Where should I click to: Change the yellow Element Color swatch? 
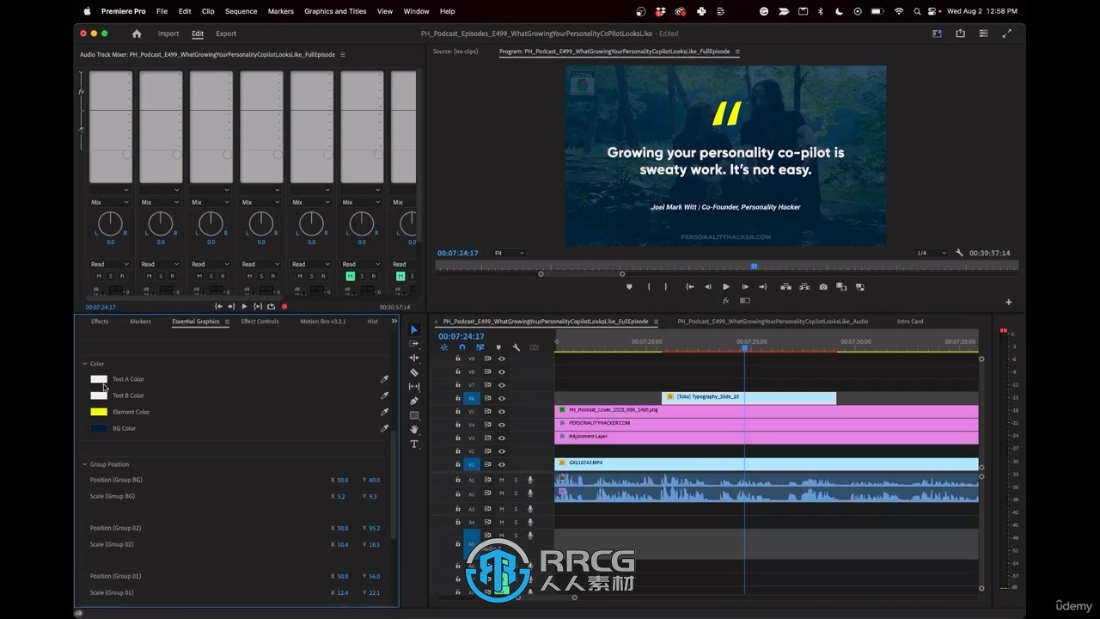coord(99,412)
